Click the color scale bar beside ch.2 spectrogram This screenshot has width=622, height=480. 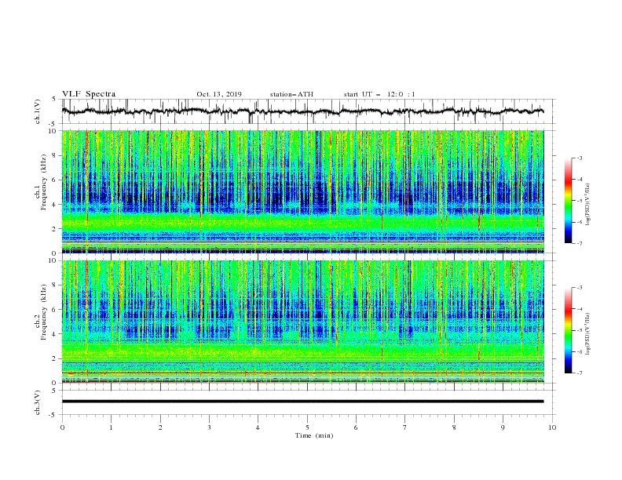[568, 330]
